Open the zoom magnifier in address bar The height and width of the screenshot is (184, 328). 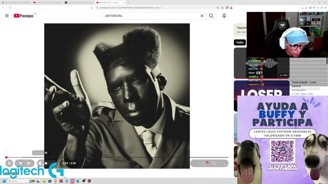point(218,8)
